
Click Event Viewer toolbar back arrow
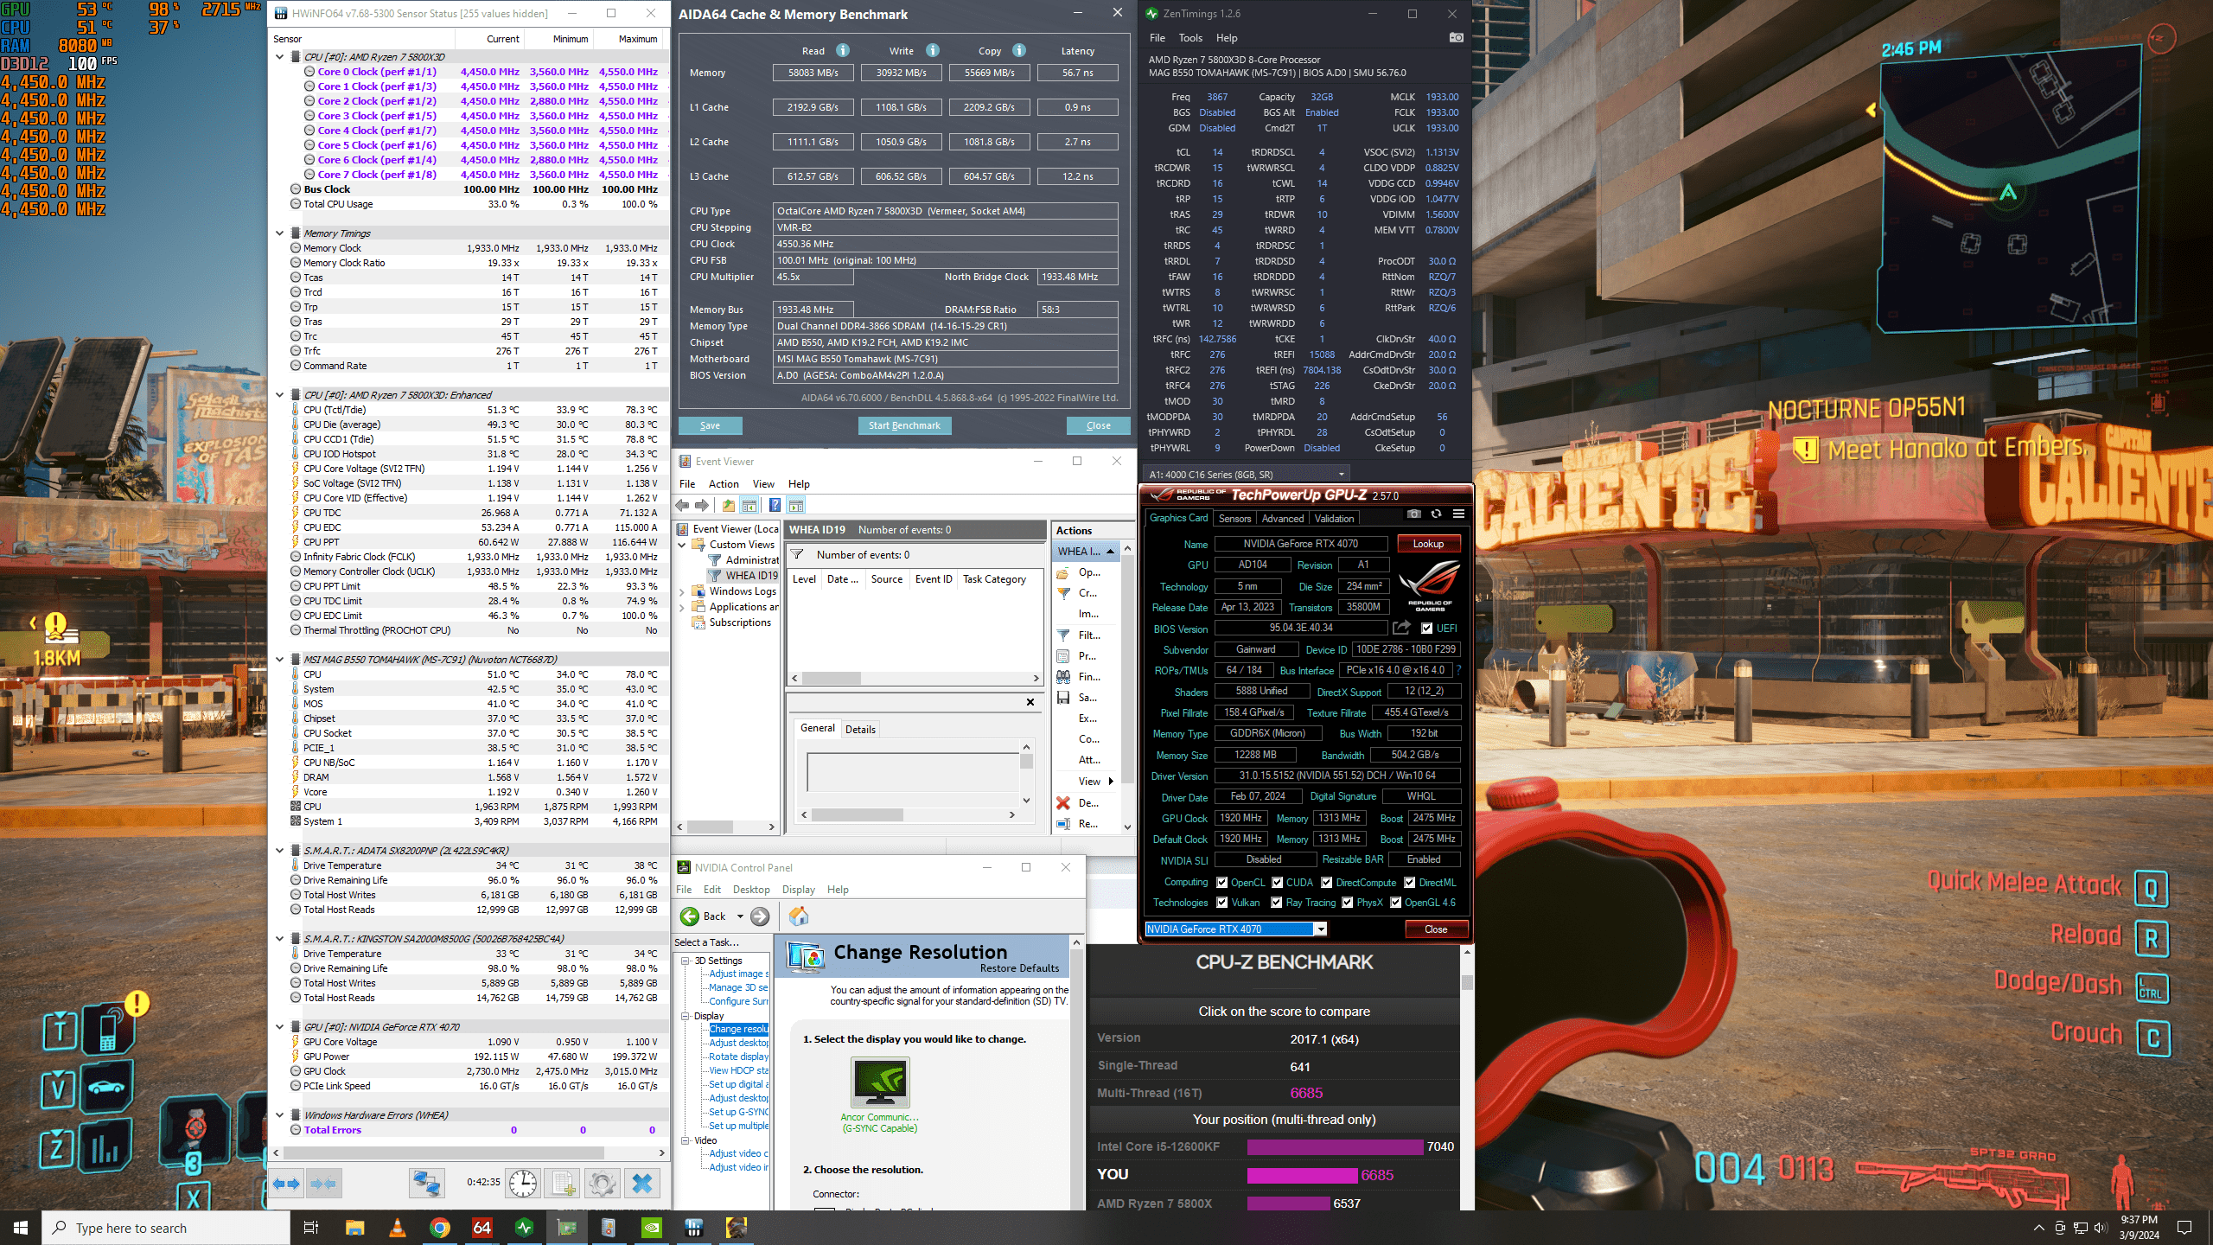[x=683, y=505]
